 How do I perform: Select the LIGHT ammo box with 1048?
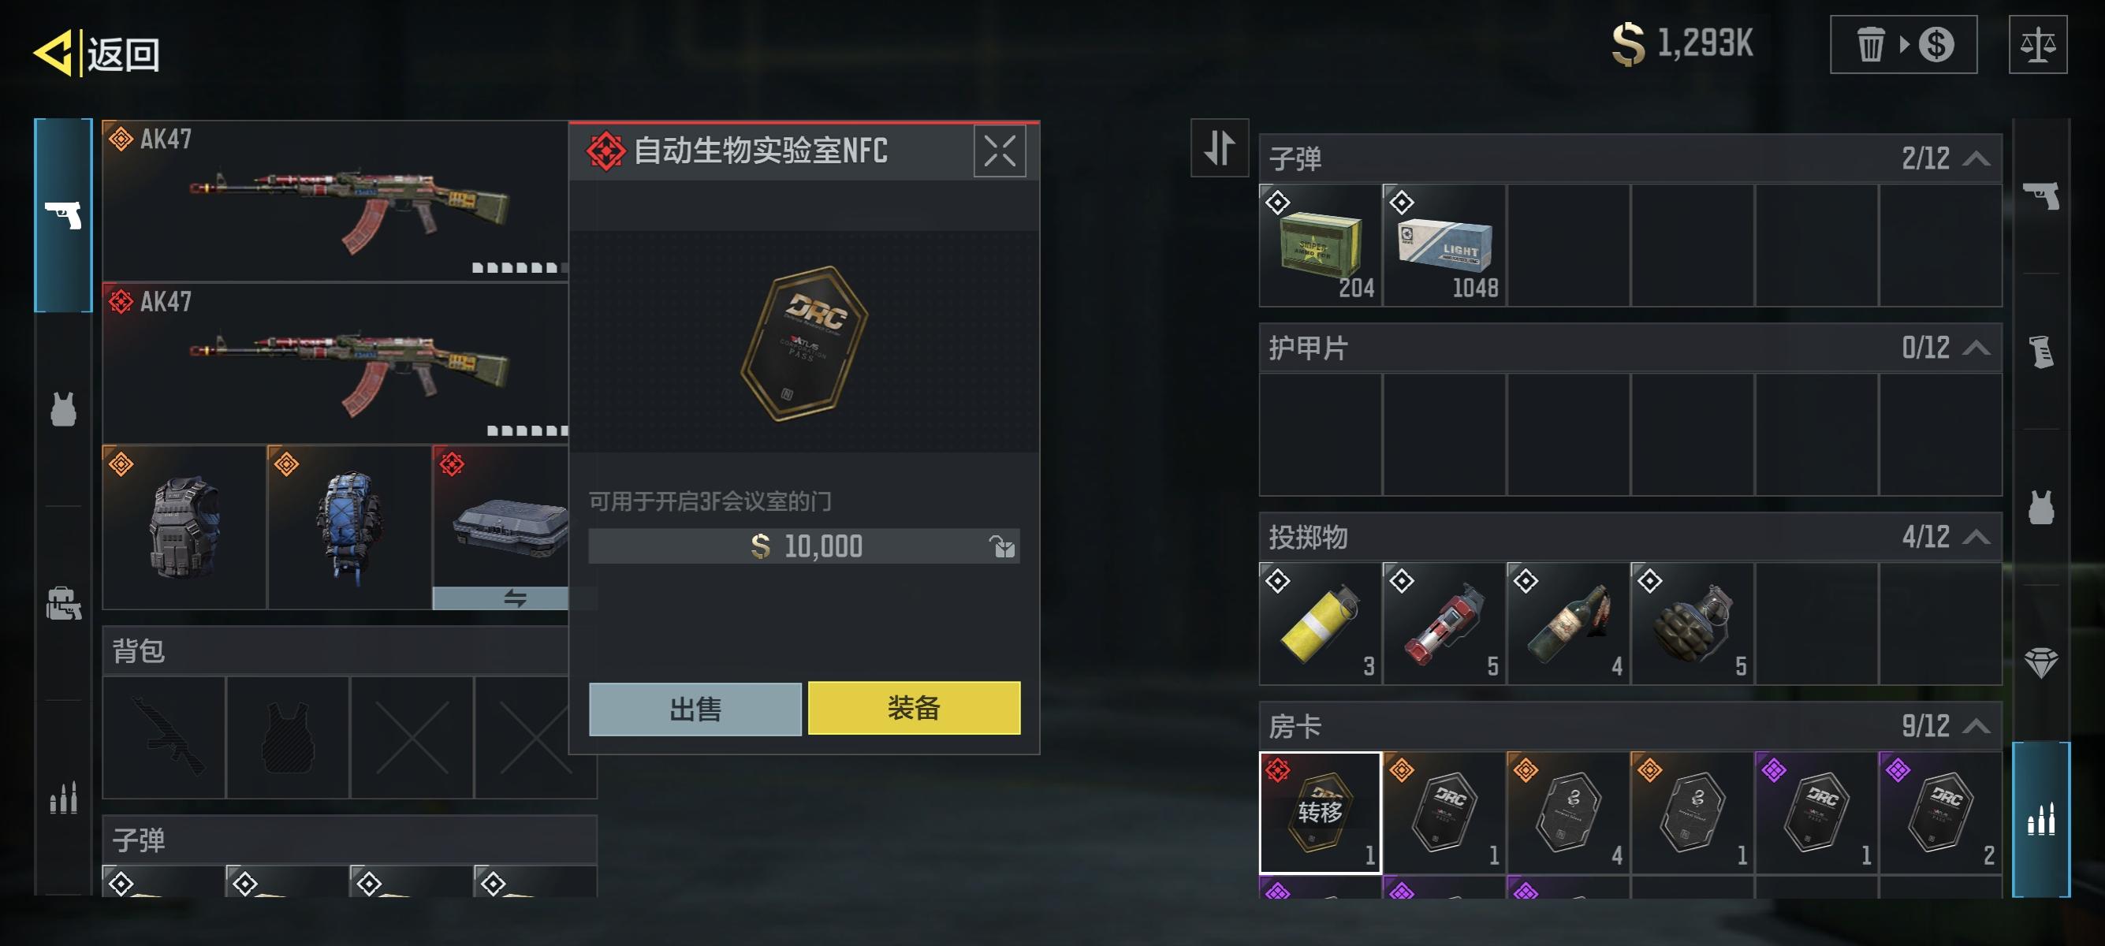(x=1444, y=245)
